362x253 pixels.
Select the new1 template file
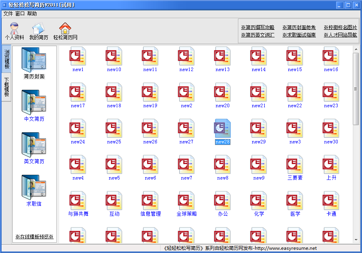point(78,57)
